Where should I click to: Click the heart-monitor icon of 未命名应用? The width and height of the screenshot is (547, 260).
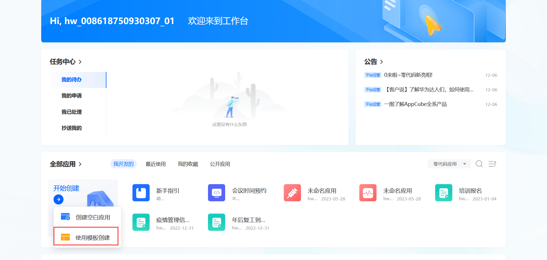[x=368, y=193]
